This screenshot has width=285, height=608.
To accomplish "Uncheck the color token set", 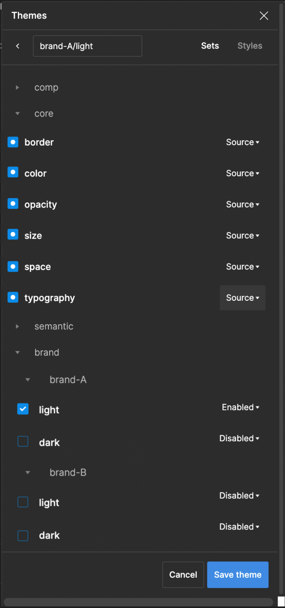I will (x=13, y=172).
